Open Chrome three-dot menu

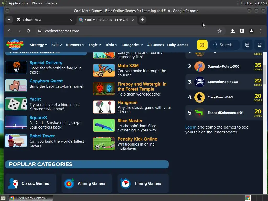(261, 31)
